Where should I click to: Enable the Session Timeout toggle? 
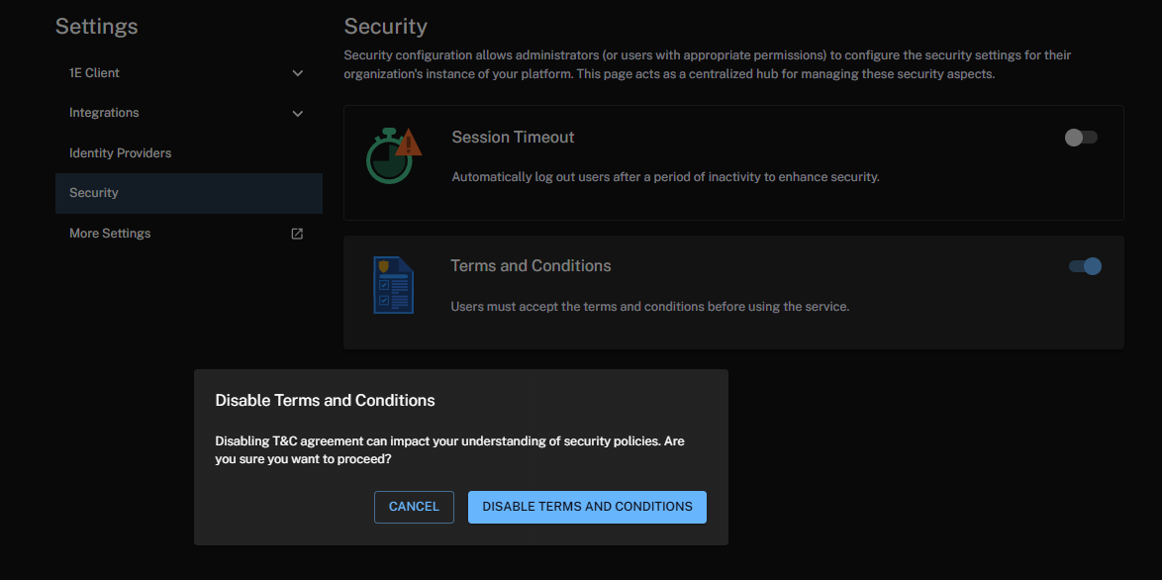1081,138
